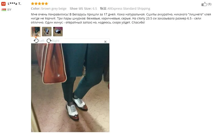Screen dimensions: 217x134
Task: Click the Belarus flag icon
Action: [x=4, y=10]
